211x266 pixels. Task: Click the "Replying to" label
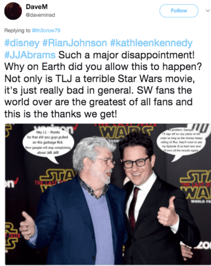point(17,30)
